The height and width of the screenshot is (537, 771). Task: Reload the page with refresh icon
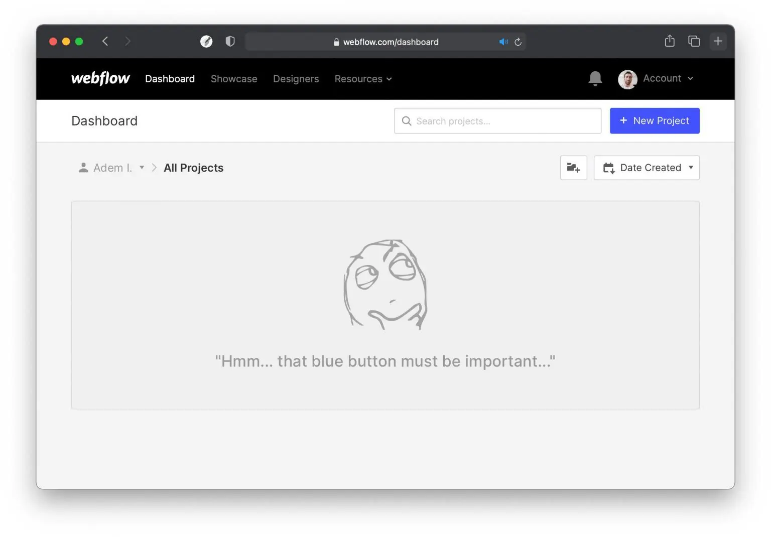click(518, 42)
